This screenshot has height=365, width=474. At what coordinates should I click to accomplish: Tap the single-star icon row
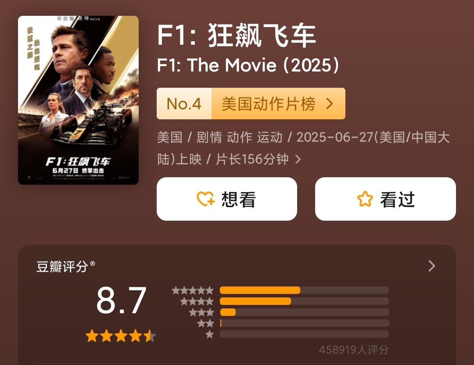pos(210,334)
